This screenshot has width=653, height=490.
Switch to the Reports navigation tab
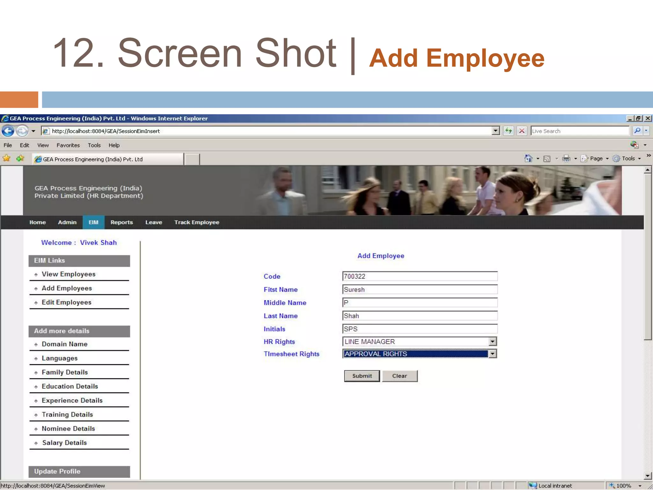121,222
